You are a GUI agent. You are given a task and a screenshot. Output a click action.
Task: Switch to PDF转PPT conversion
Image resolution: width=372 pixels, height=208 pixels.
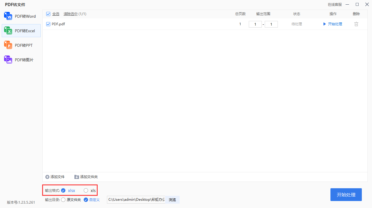pyautogui.click(x=21, y=45)
